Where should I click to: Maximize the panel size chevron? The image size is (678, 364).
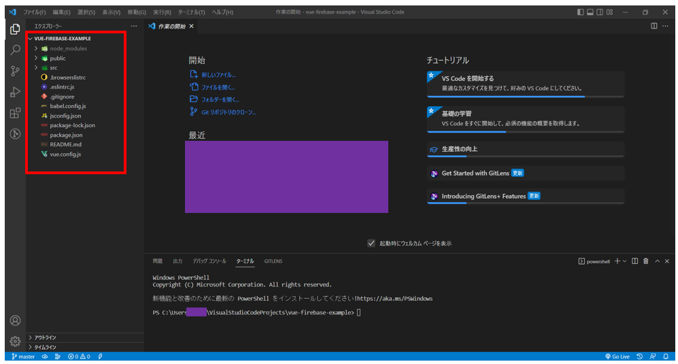pyautogui.click(x=657, y=261)
